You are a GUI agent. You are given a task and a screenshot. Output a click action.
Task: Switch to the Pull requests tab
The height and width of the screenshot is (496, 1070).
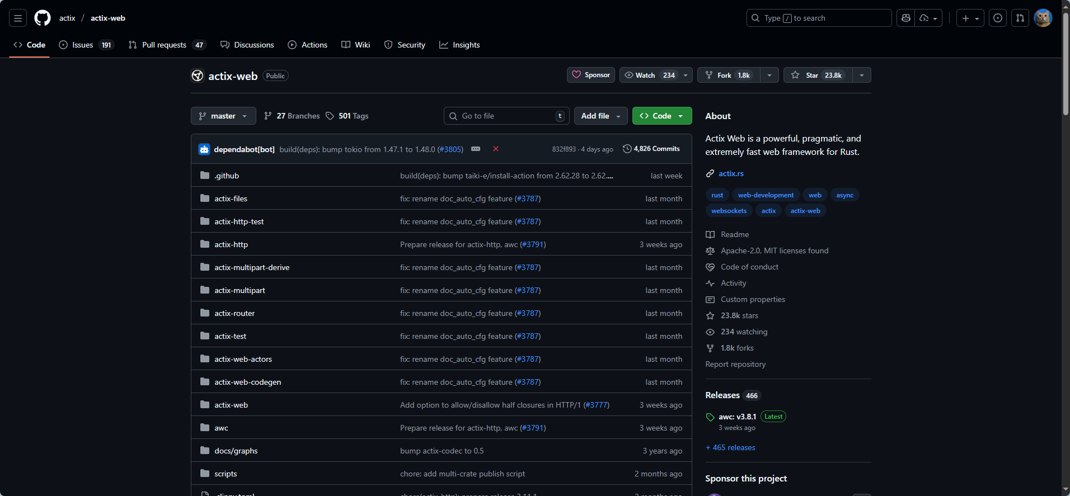[x=167, y=45]
